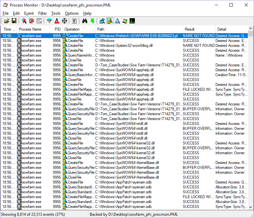Image resolution: width=254 pixels, height=218 pixels.
Task: Open the Options menu
Action: (x=72, y=13)
